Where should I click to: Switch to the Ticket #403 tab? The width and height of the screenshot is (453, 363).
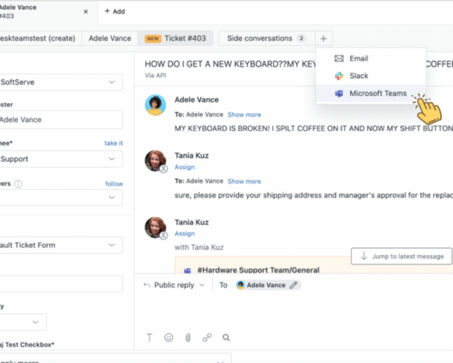[x=175, y=38]
